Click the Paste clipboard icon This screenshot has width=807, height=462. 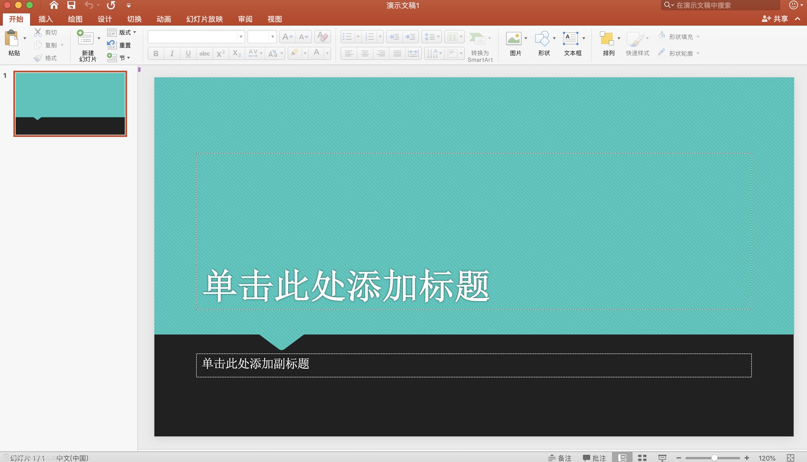click(12, 38)
